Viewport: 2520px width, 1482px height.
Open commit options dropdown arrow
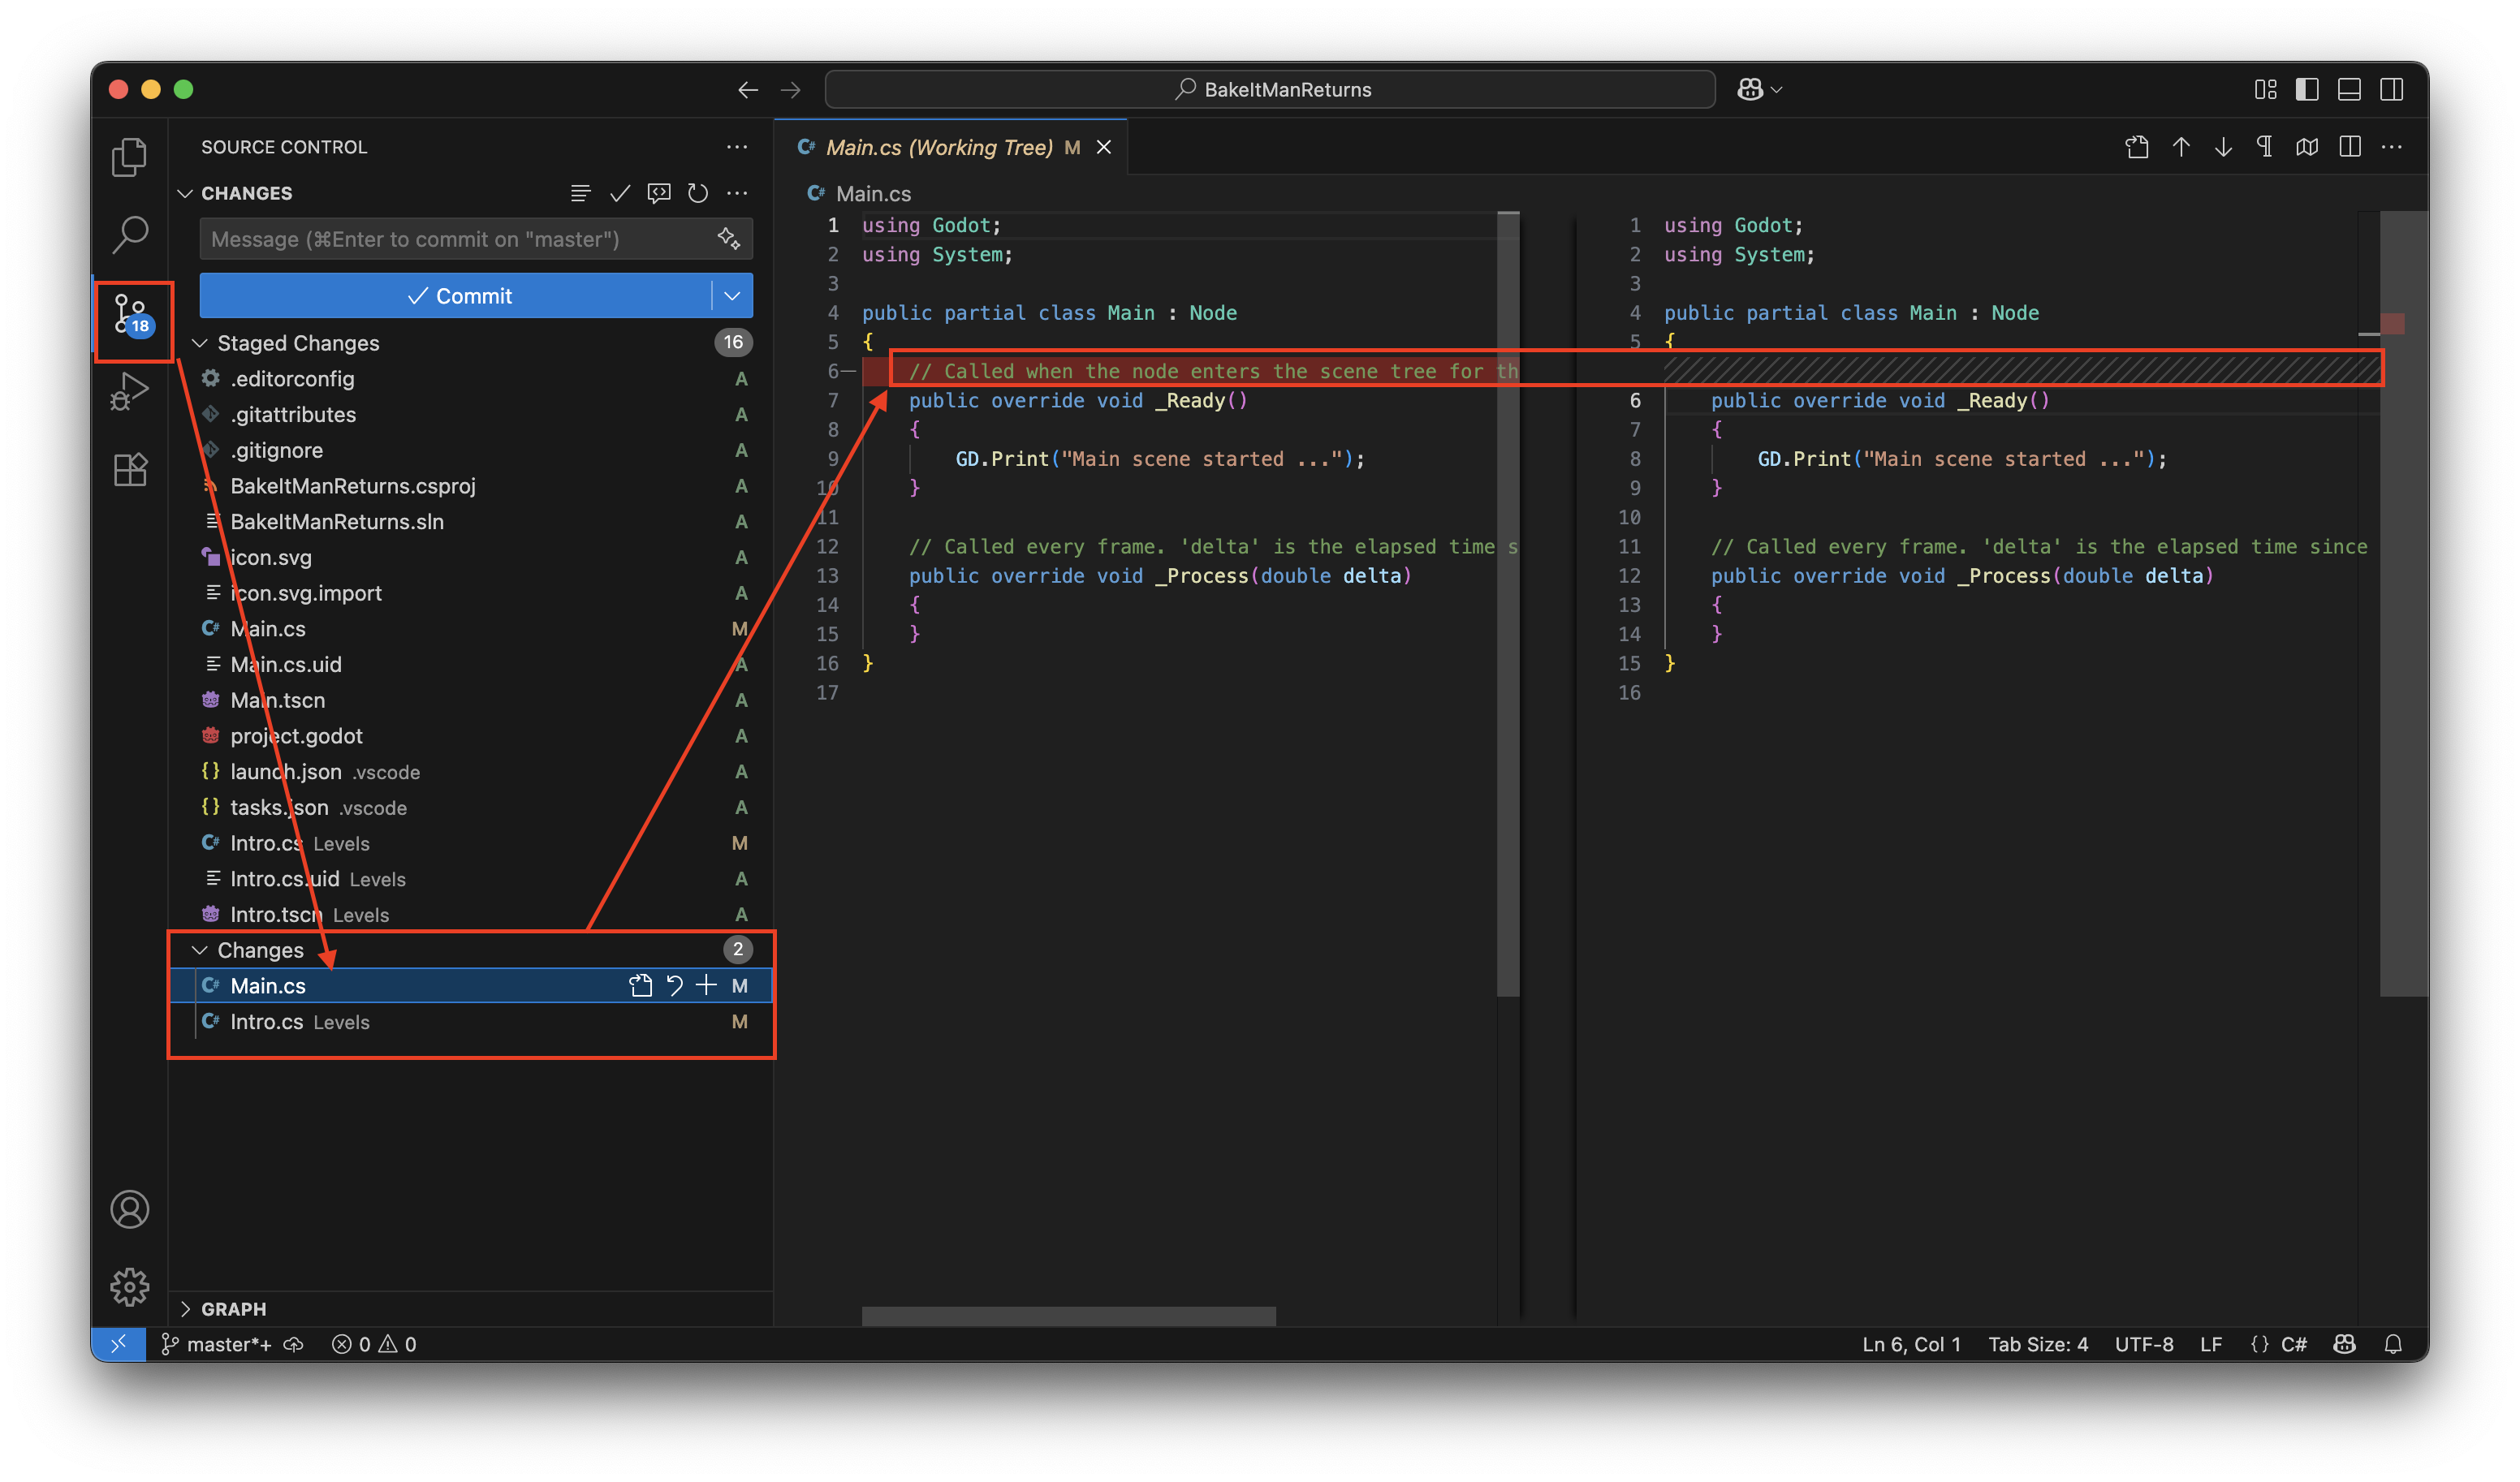pyautogui.click(x=732, y=295)
